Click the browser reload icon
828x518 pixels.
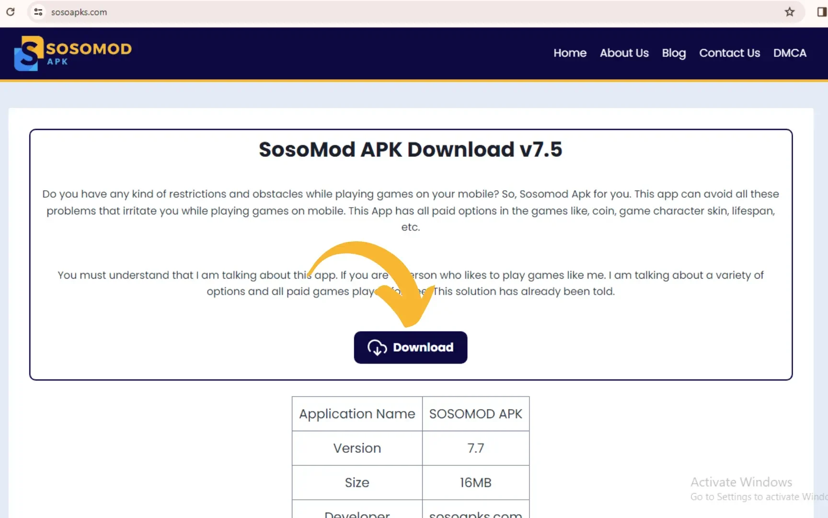[10, 12]
